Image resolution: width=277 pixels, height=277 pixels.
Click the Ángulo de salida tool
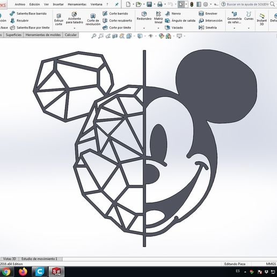coord(180,20)
